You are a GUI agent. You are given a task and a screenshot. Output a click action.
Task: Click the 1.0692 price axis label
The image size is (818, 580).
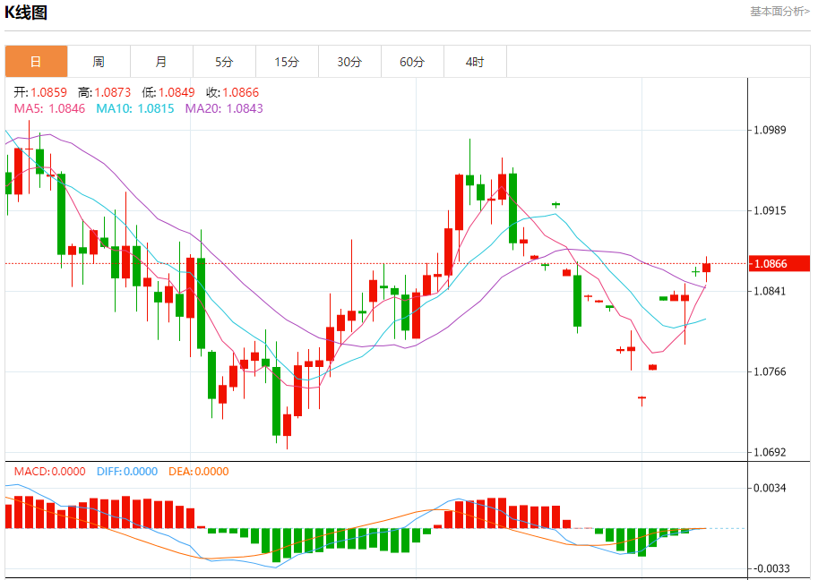click(770, 452)
